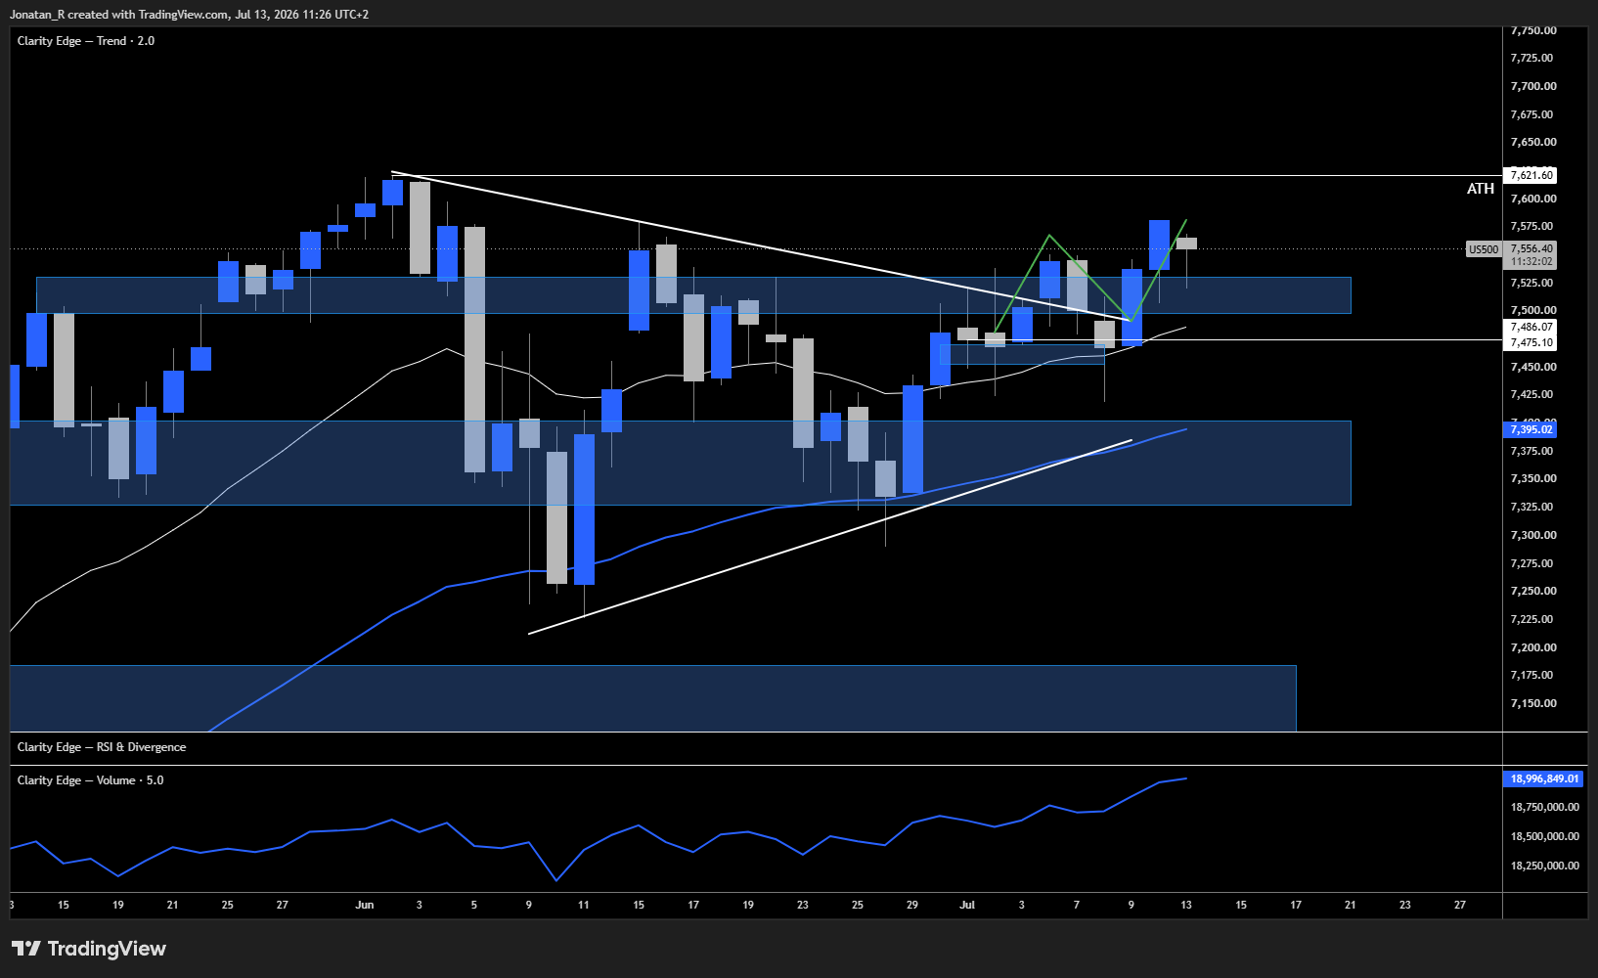Click the 7,350.00 price axis tick
Screen dimensions: 1598x978
tap(1533, 478)
